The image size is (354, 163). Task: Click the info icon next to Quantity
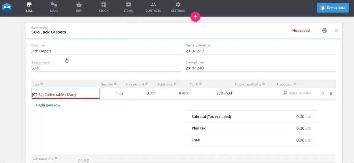pos(115,84)
